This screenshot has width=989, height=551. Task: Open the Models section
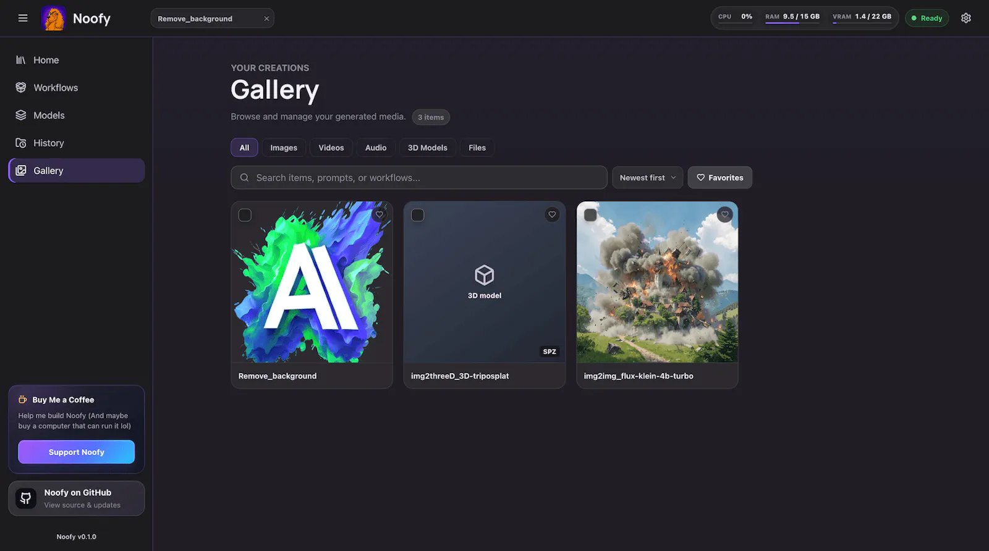[x=77, y=116]
